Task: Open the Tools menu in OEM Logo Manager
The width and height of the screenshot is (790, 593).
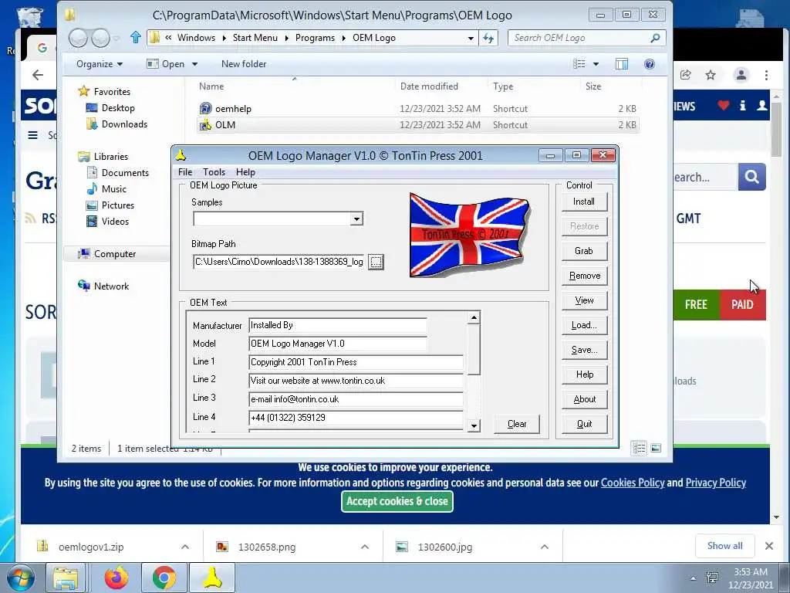Action: pyautogui.click(x=214, y=172)
